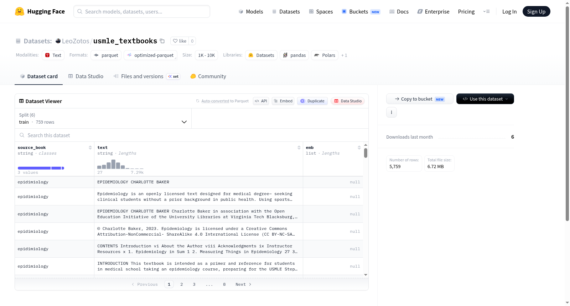Screen dimensions: 570x306
Task: Focus the Search this dataset field
Action: [x=192, y=135]
